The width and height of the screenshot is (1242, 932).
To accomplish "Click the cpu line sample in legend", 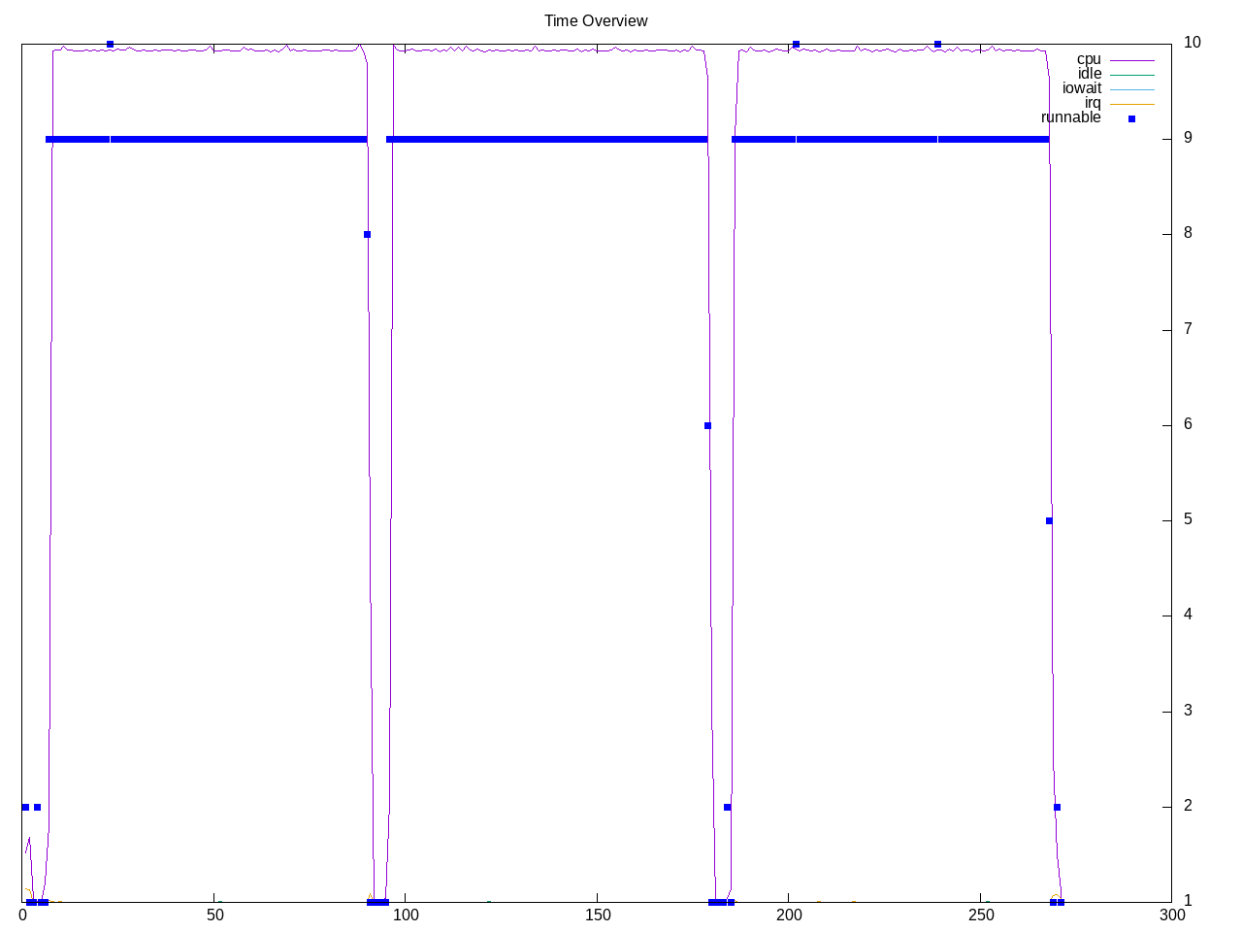I will pos(1131,60).
